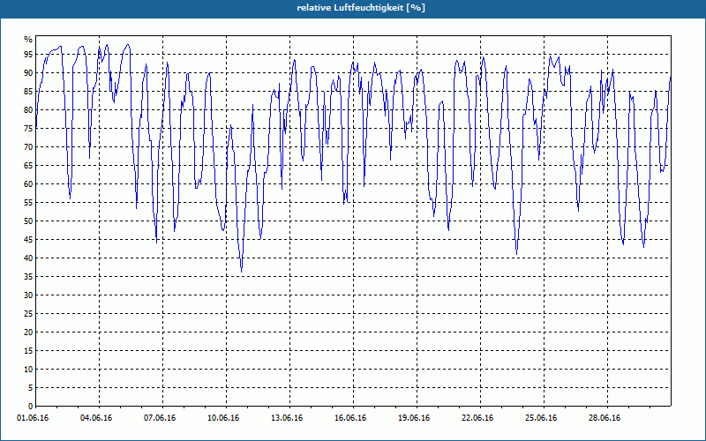Click the y-axis value 40
The height and width of the screenshot is (441, 706).
(x=28, y=258)
